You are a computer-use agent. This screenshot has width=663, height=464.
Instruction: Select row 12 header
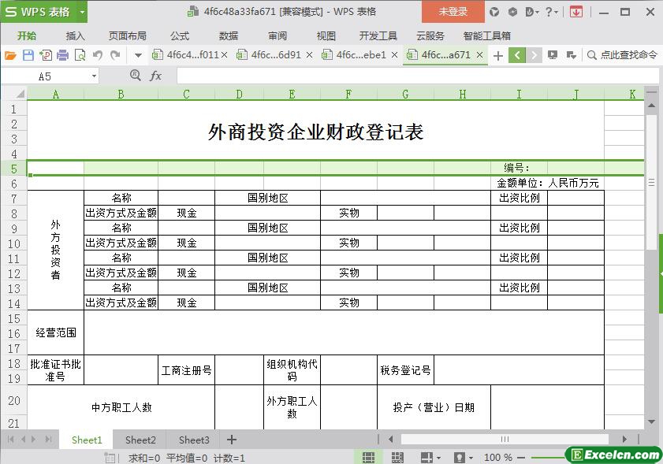[x=14, y=273]
